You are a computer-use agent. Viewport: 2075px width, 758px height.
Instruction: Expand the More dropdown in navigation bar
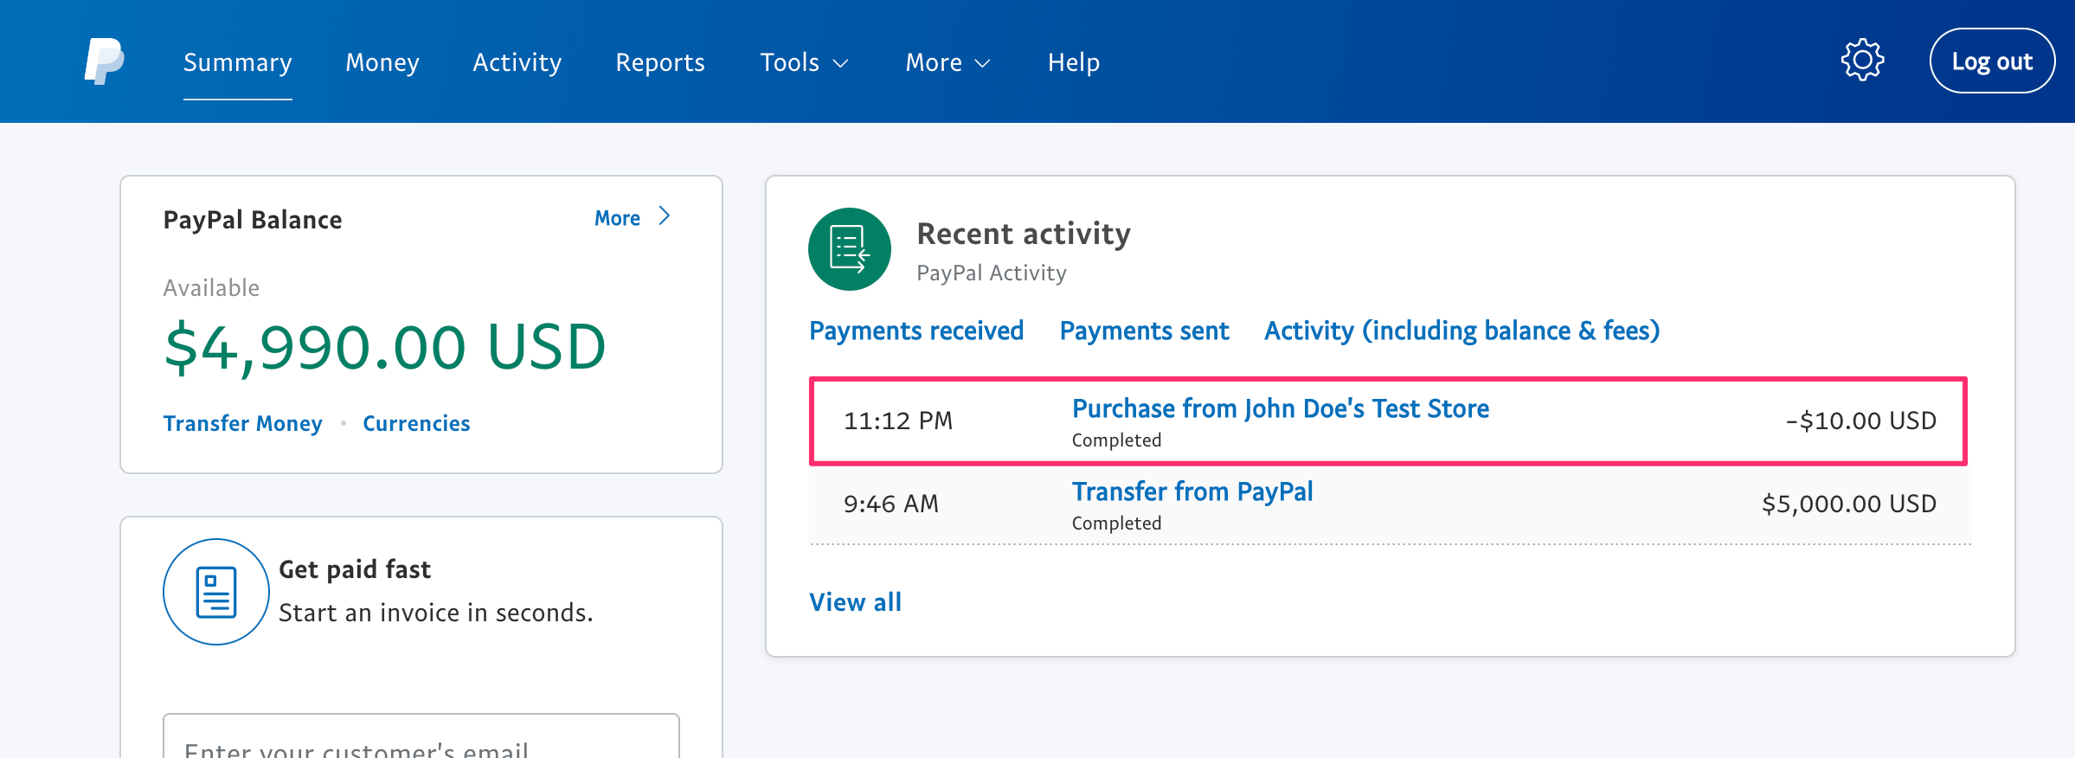click(948, 62)
